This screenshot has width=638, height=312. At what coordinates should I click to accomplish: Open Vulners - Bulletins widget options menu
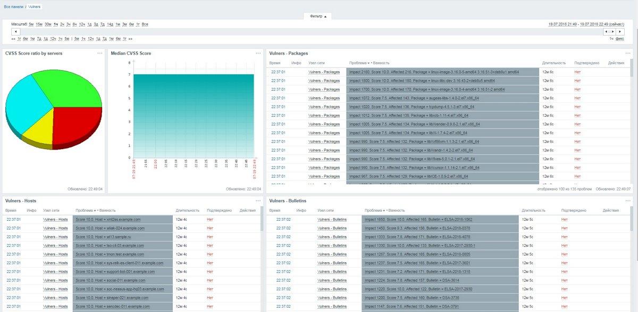tap(628, 201)
